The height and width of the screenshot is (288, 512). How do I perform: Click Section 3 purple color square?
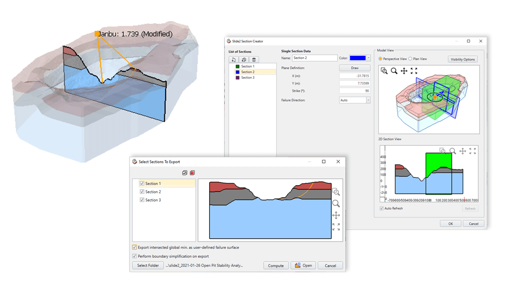point(237,78)
